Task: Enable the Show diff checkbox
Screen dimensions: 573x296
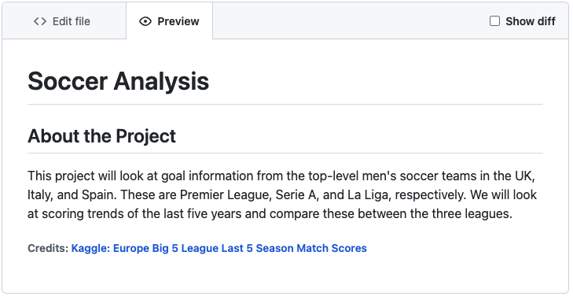Action: click(x=494, y=21)
